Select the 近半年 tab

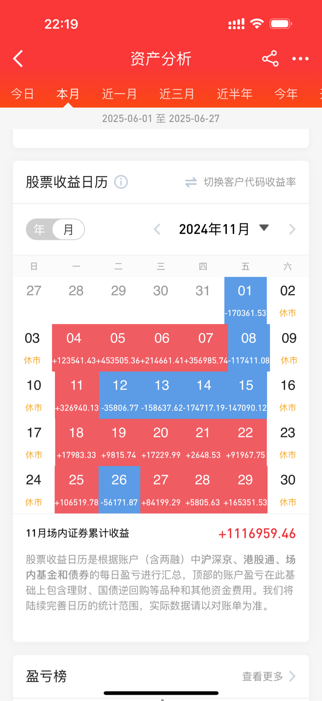click(234, 94)
